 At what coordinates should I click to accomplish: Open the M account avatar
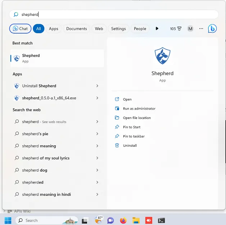tap(190, 29)
